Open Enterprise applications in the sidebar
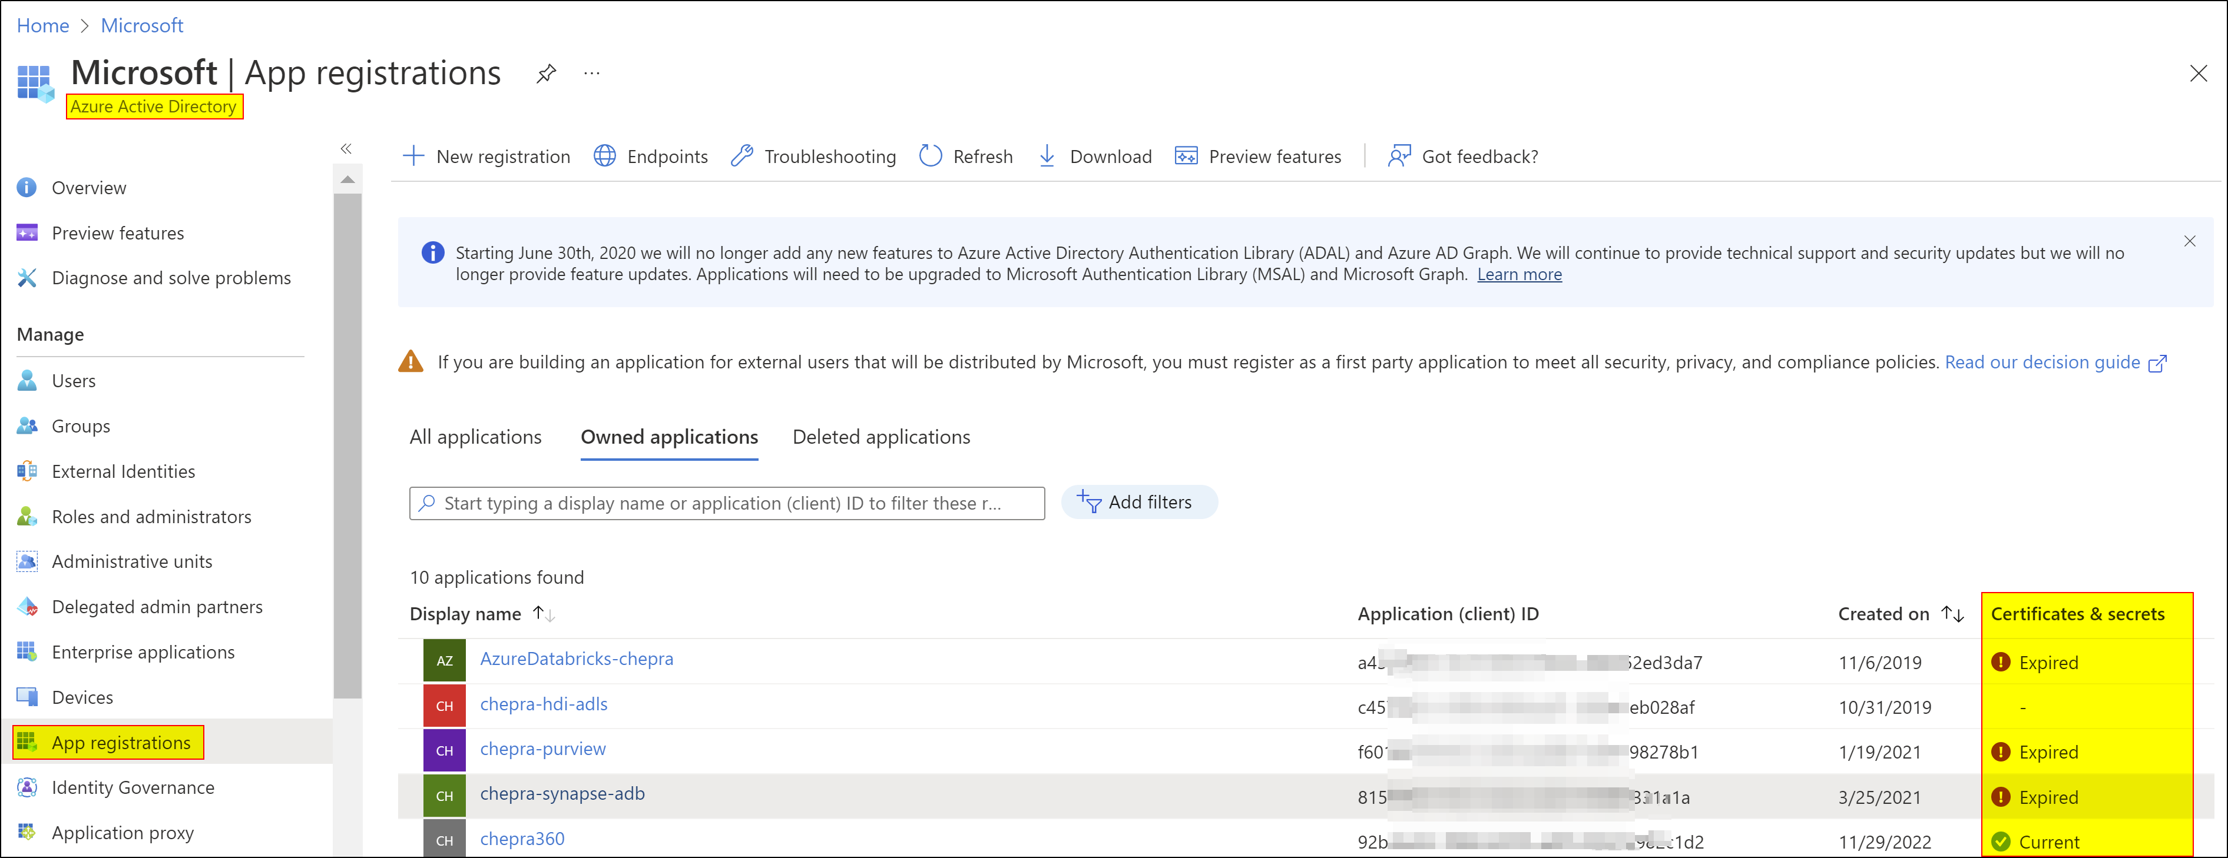This screenshot has height=858, width=2228. tap(143, 651)
